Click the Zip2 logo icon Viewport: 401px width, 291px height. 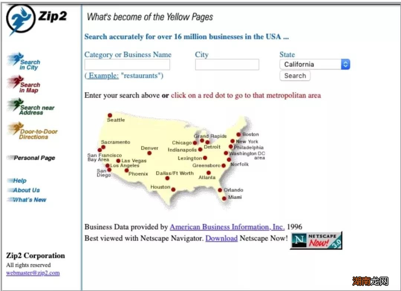point(21,19)
